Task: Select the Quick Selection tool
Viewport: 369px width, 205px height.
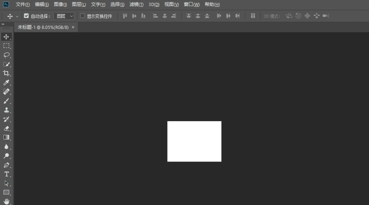Action: pyautogui.click(x=6, y=64)
